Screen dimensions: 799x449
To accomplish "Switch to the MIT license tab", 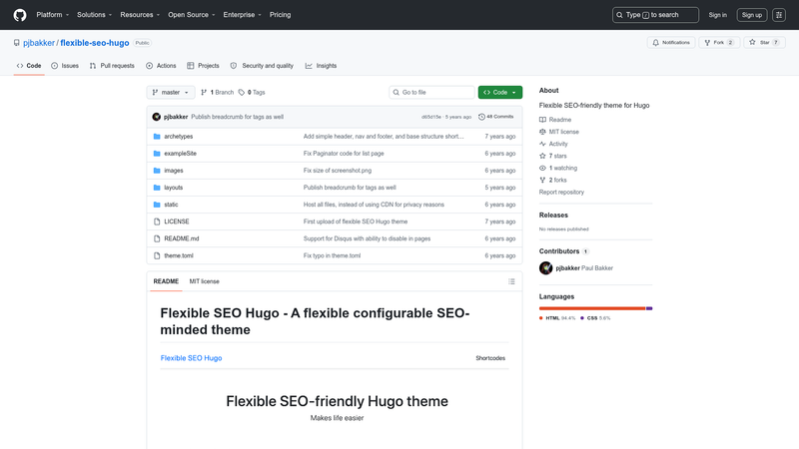I will point(205,281).
